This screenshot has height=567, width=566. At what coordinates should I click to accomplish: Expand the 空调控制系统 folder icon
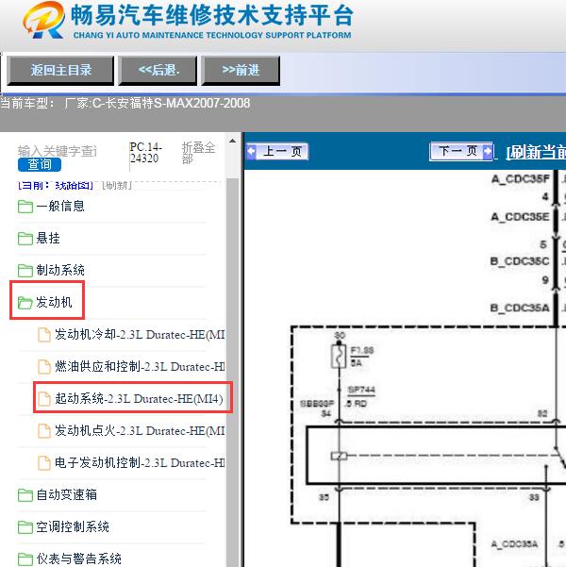coord(25,527)
